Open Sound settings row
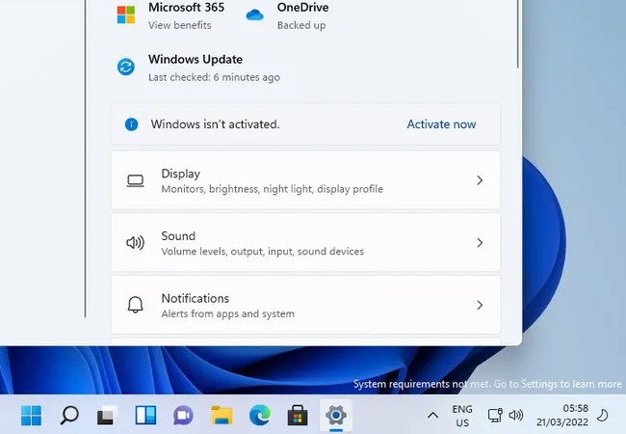The height and width of the screenshot is (434, 626). [x=305, y=243]
